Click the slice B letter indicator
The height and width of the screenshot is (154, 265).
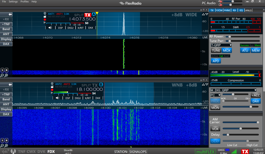tap(101, 85)
